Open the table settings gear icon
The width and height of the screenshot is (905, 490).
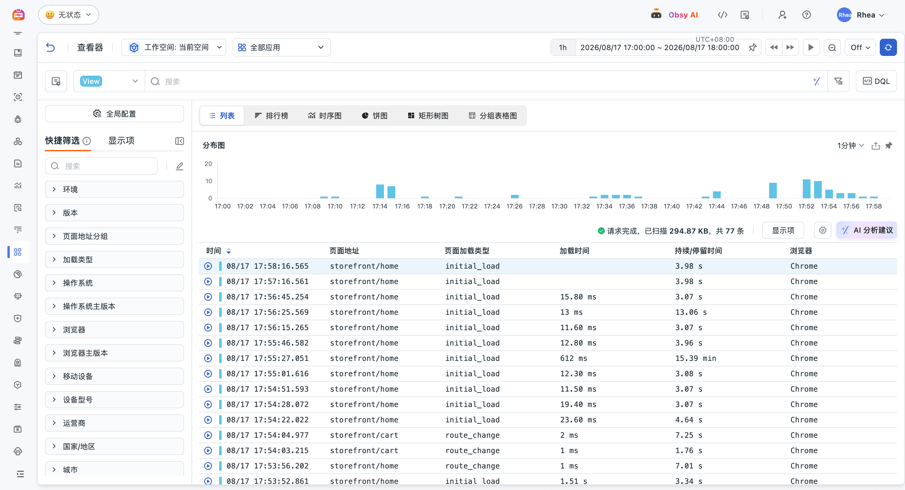823,231
